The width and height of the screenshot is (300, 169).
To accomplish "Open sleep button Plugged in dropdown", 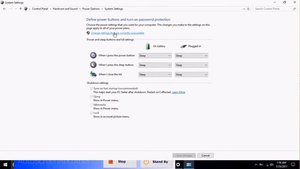I will pyautogui.click(x=191, y=65).
